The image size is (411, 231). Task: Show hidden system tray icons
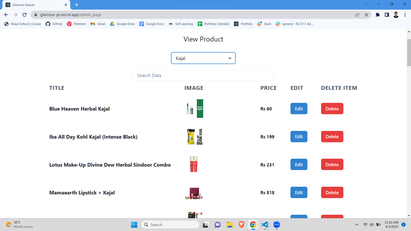pos(357,225)
